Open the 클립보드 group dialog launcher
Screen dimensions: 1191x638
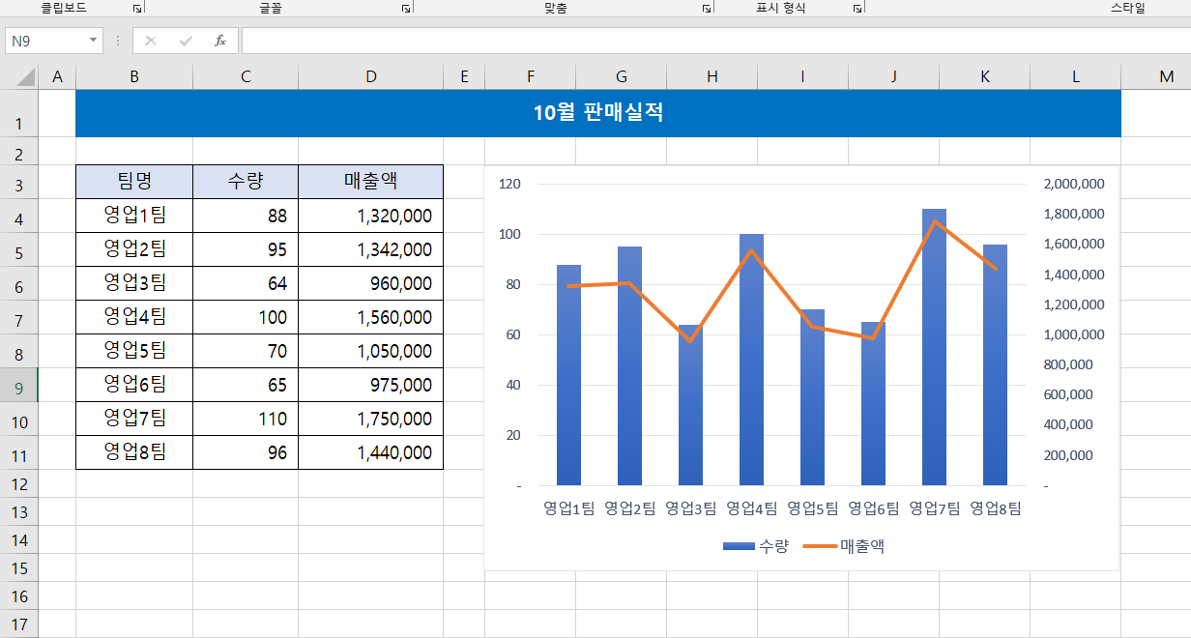tap(137, 8)
